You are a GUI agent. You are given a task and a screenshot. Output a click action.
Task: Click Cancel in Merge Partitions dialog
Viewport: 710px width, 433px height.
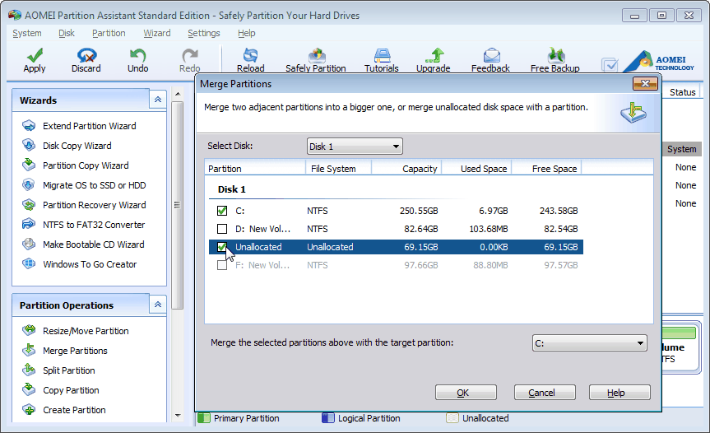(545, 392)
